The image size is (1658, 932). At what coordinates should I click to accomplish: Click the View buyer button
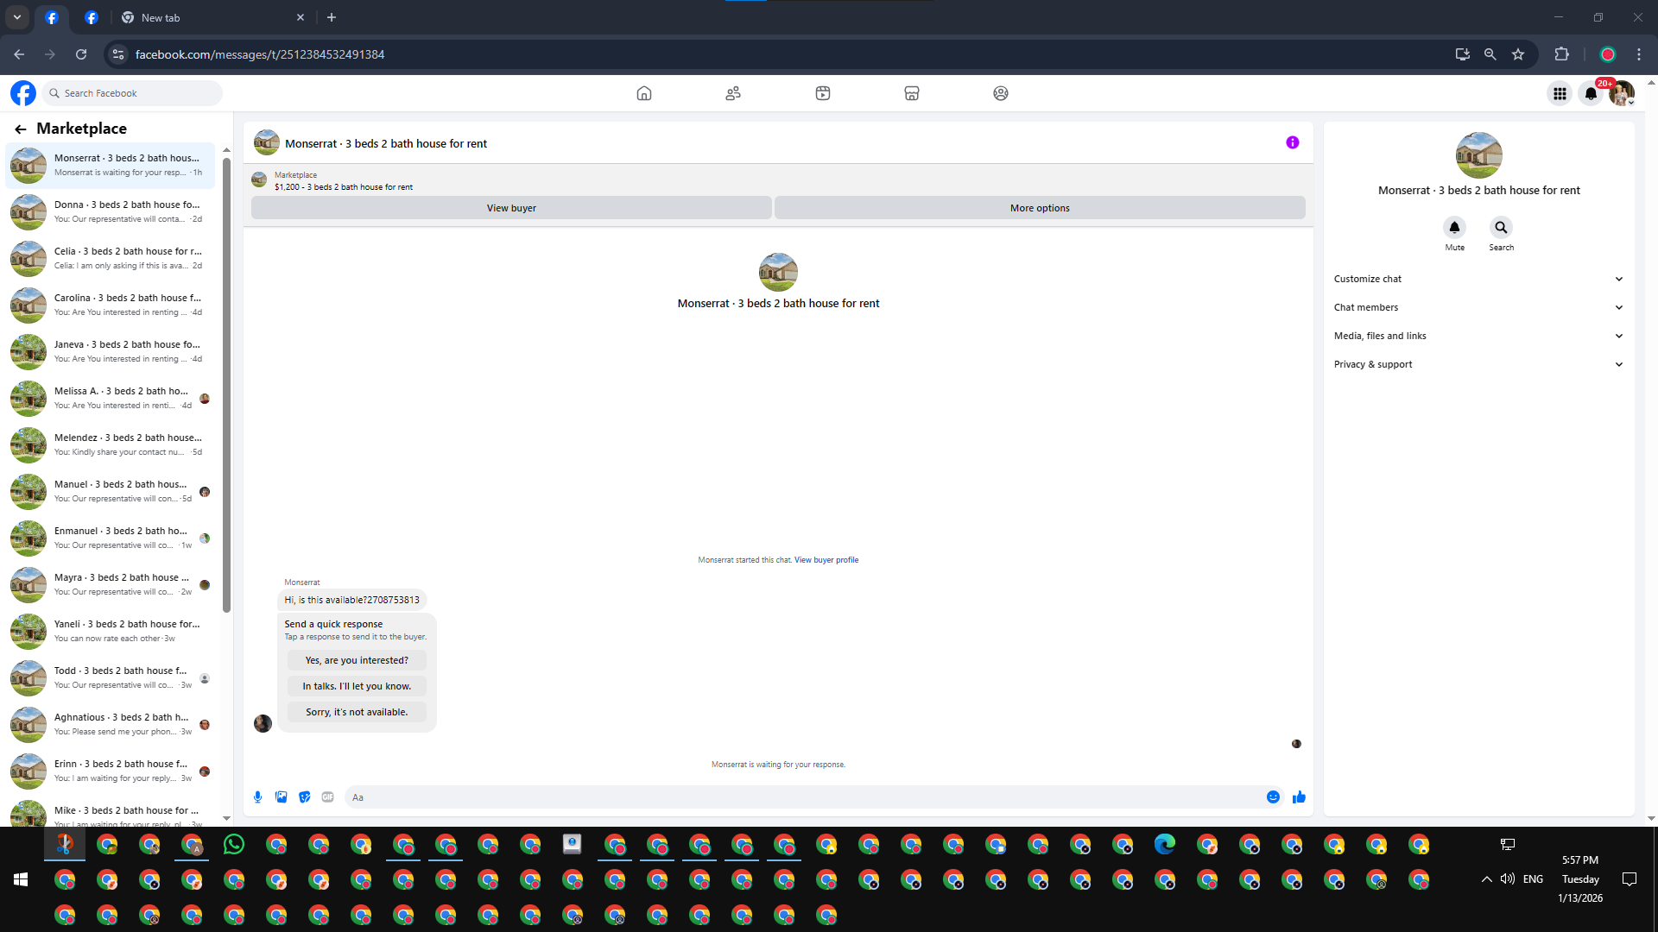pyautogui.click(x=511, y=208)
